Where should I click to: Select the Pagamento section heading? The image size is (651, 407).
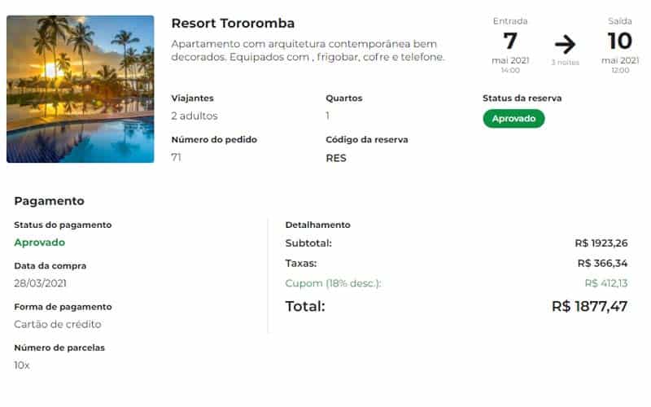(x=49, y=201)
